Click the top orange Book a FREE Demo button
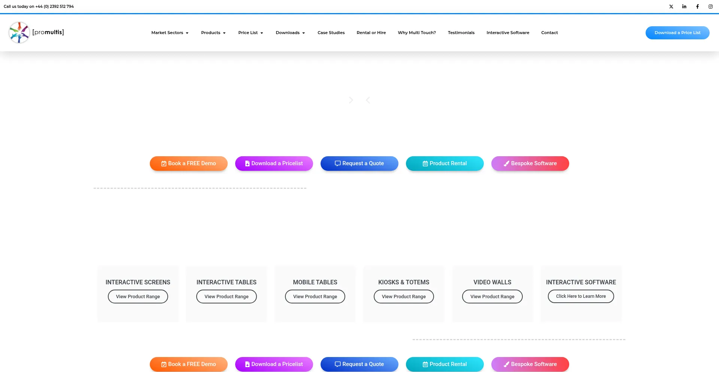The image size is (719, 372). 188,163
